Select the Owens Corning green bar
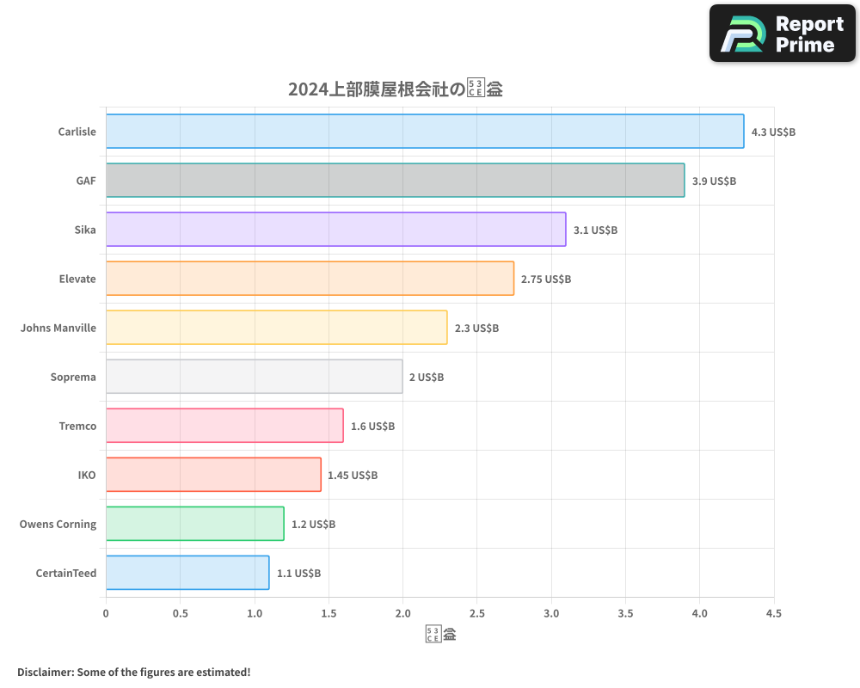This screenshot has height=688, width=860. (x=193, y=524)
